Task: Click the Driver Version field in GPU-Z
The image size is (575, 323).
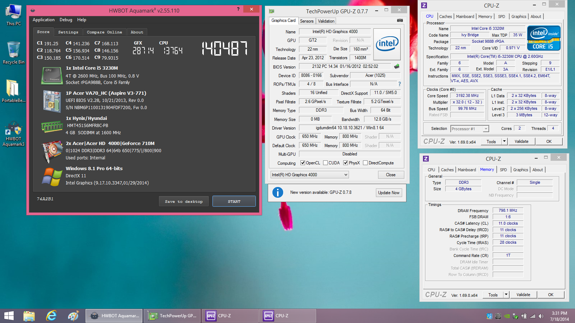Action: [x=350, y=128]
